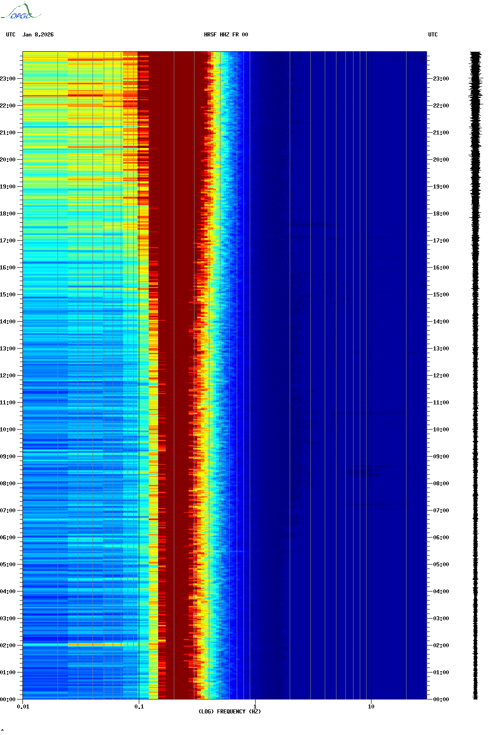The width and height of the screenshot is (495, 735).
Task: Select the 23:00 marker on left time axis
Action: (8, 79)
